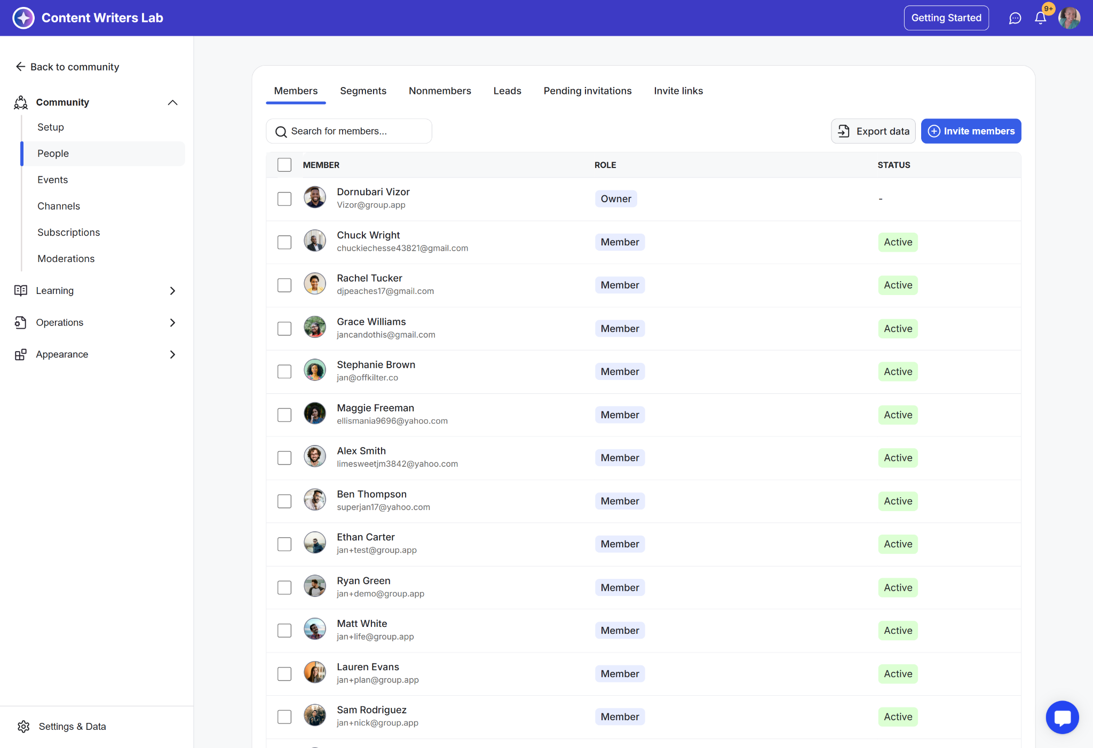This screenshot has height=748, width=1093.
Task: Click the Content Writers Lab logo icon
Action: pyautogui.click(x=23, y=18)
